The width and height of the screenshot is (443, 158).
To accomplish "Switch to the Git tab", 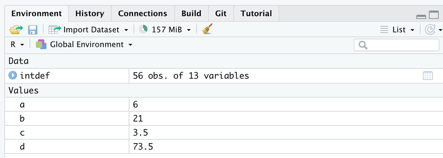I will coord(220,14).
